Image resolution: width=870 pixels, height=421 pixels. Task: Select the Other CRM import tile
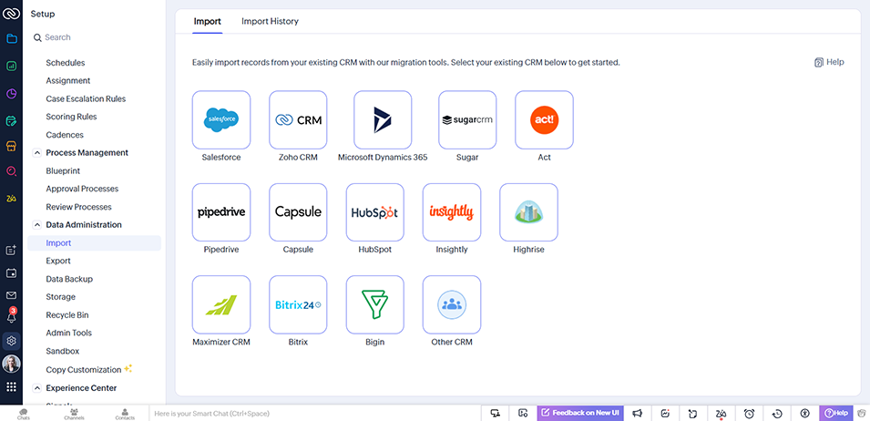[x=452, y=304]
